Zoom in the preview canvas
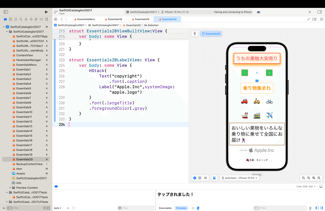Viewport: 325px width, 211px height. (319, 178)
